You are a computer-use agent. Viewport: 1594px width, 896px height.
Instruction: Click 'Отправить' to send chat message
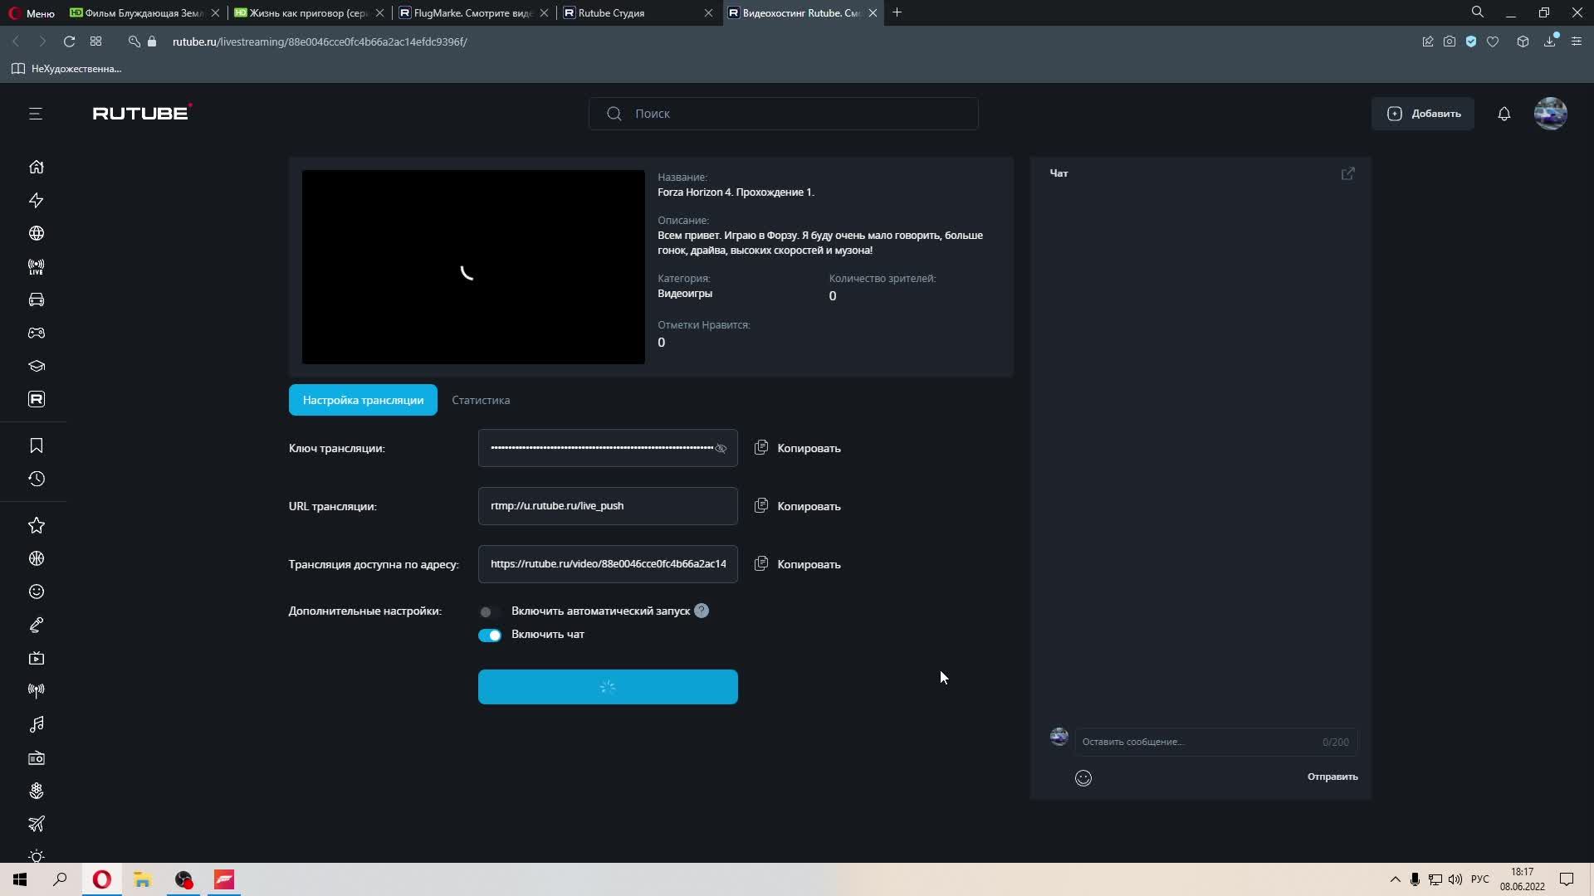1332,777
